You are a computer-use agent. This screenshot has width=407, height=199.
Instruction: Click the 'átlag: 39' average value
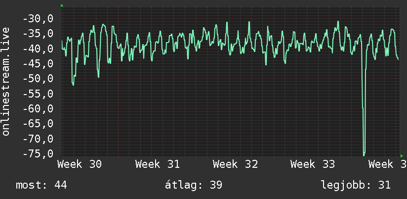point(194,185)
